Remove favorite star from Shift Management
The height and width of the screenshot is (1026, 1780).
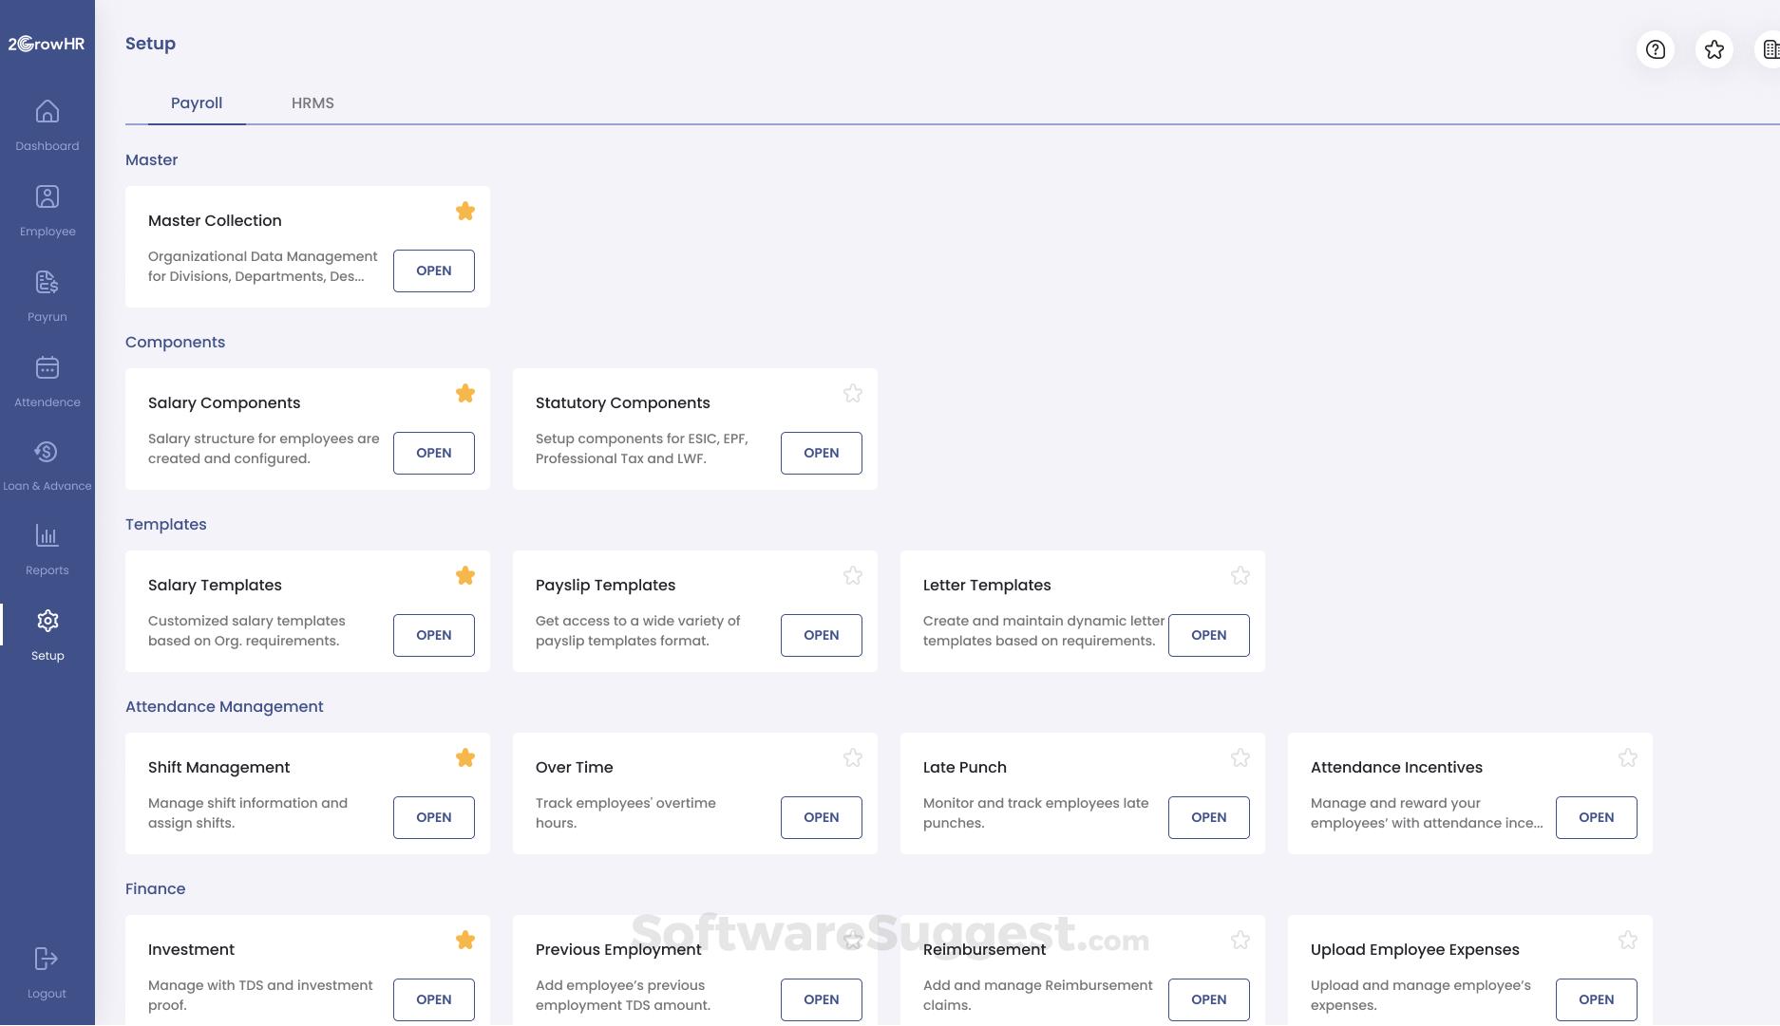point(464,758)
